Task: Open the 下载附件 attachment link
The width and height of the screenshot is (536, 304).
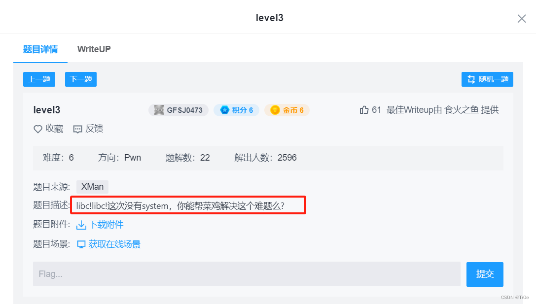Action: click(x=105, y=224)
